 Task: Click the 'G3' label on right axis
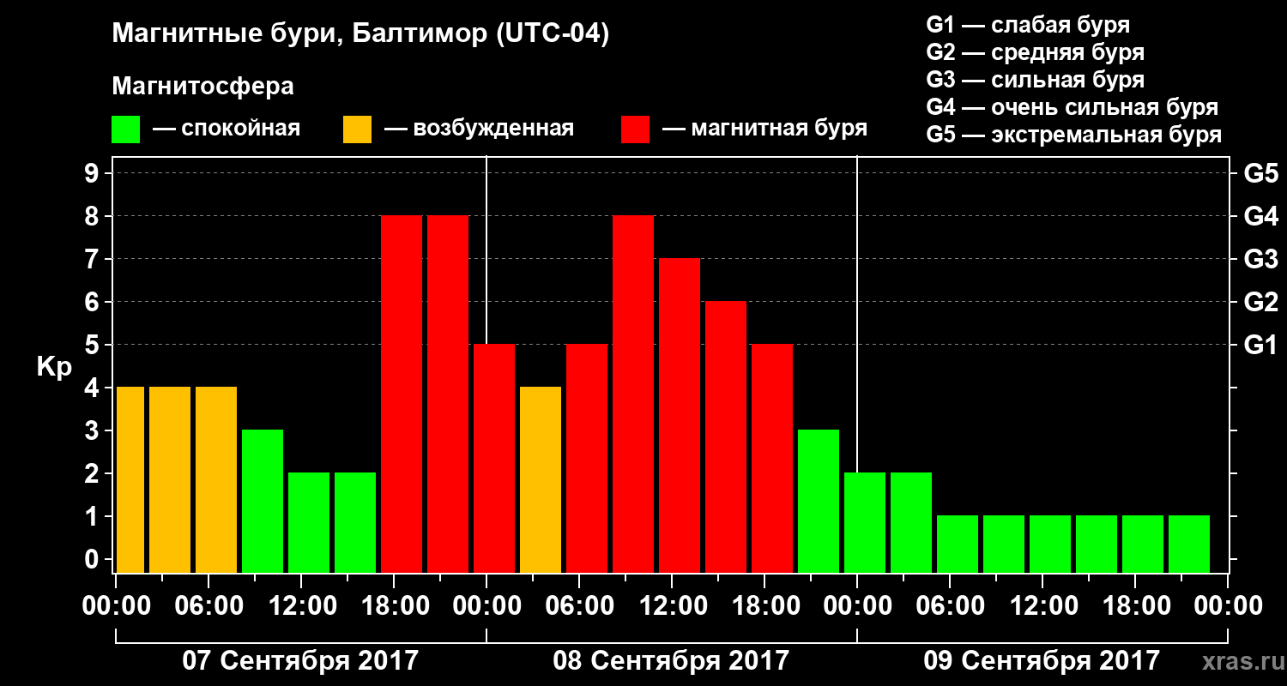coord(1260,259)
